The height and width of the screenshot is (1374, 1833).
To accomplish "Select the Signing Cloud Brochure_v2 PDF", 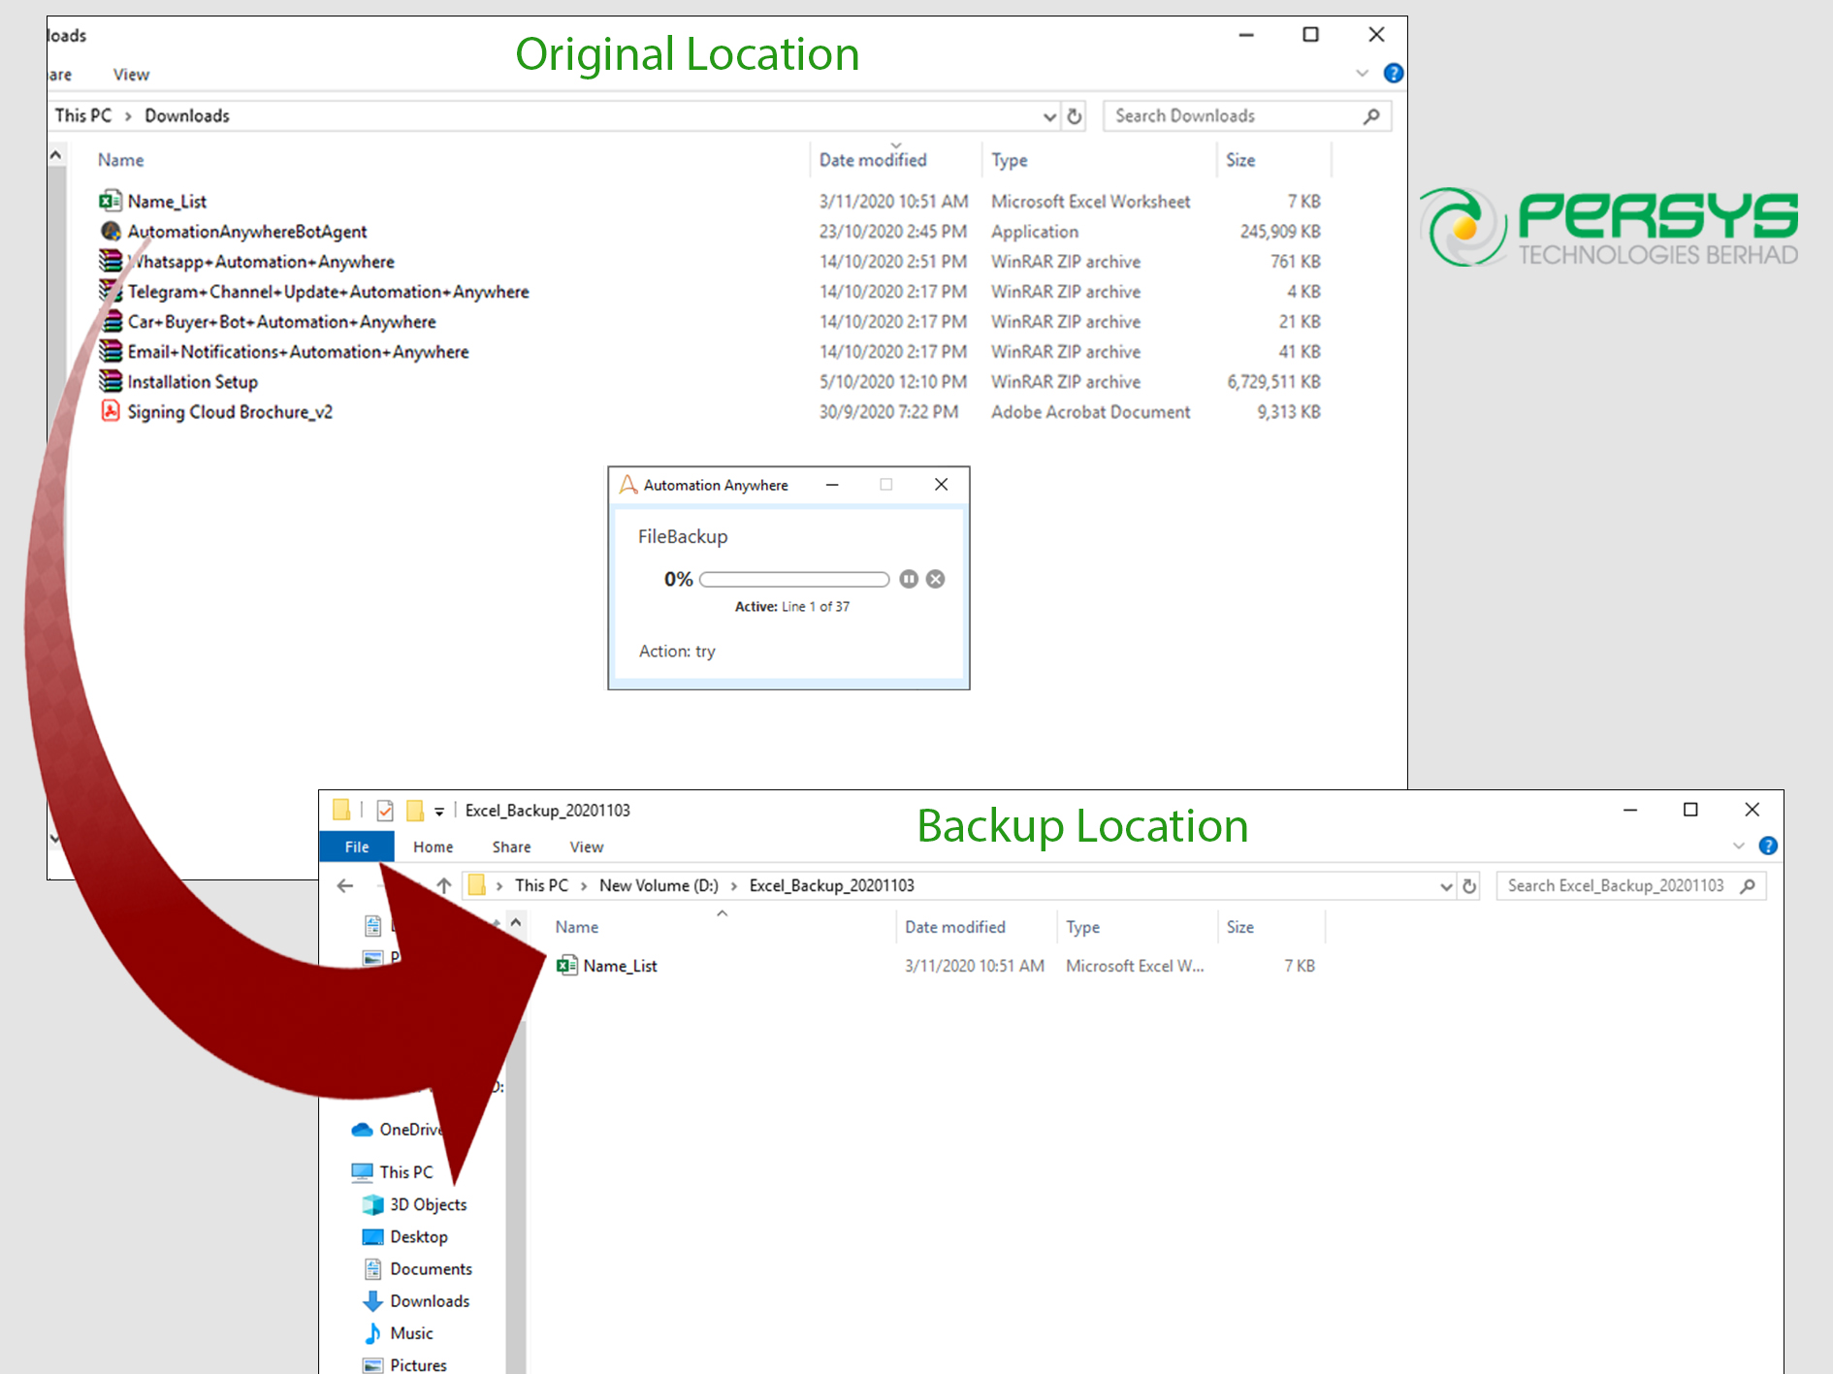I will click(229, 412).
